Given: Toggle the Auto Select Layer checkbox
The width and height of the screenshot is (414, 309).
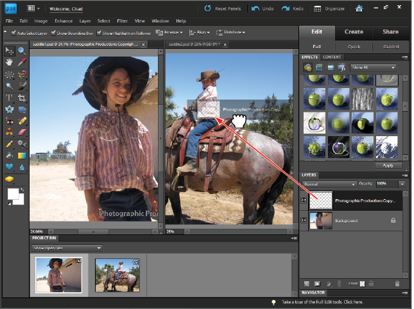Looking at the screenshot, I should click(14, 32).
